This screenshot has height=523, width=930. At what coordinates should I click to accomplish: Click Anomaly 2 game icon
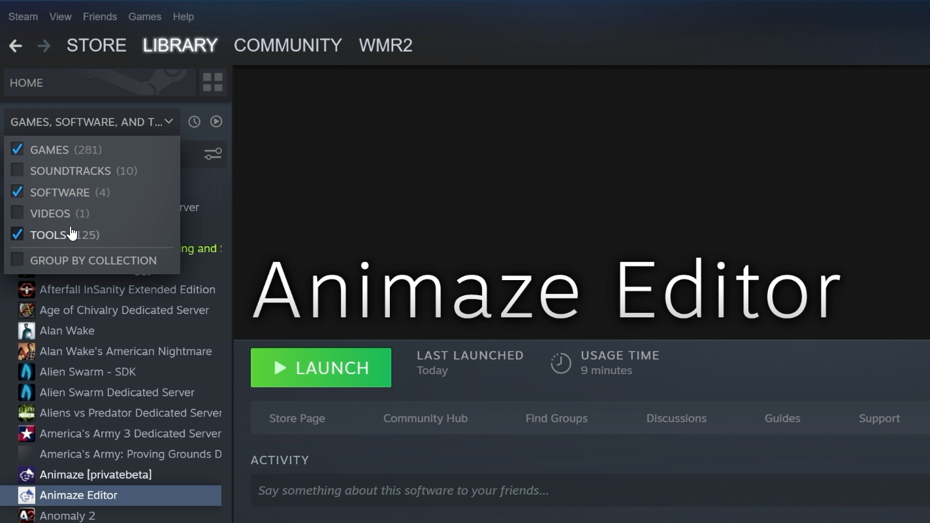click(x=27, y=516)
